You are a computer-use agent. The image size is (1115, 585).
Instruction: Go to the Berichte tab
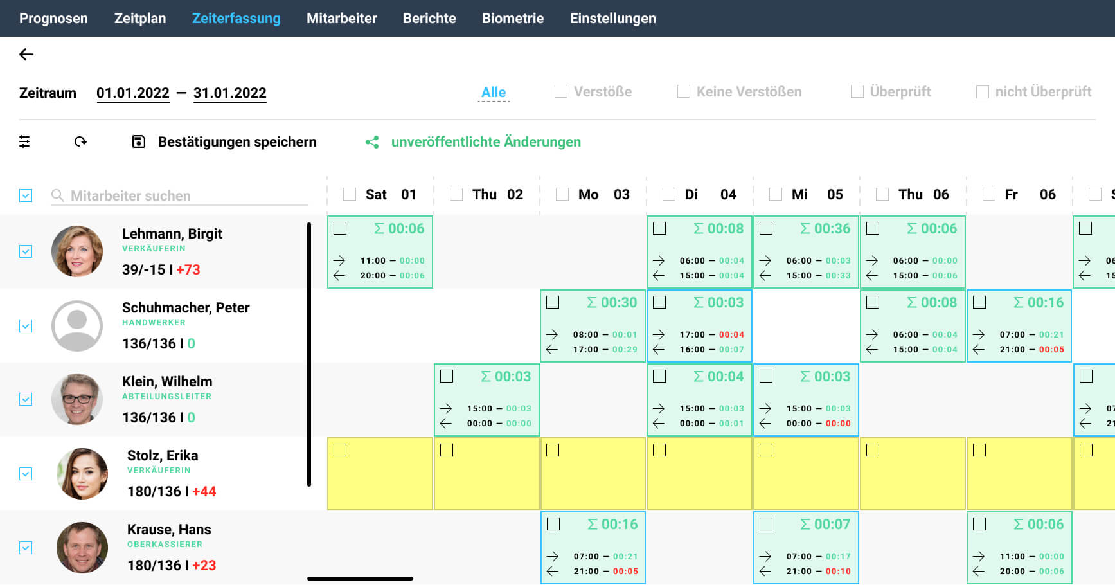429,18
